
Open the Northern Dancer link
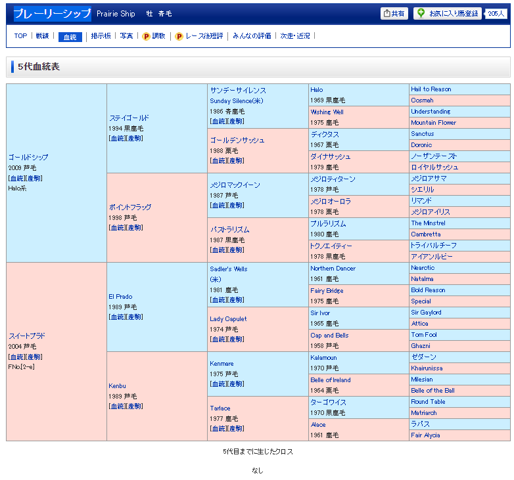(x=333, y=269)
